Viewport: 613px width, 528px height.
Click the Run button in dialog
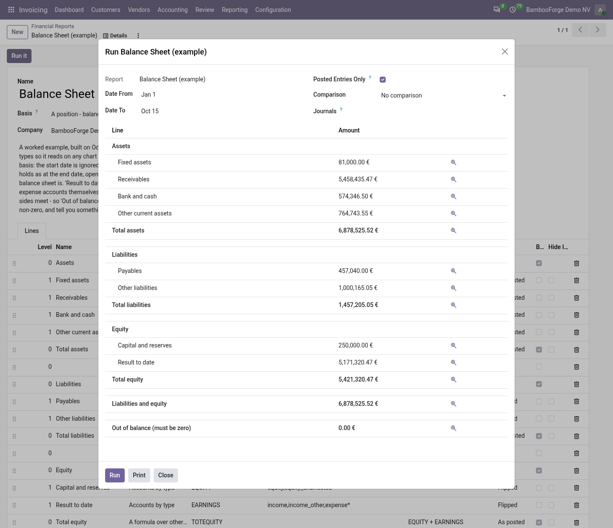pyautogui.click(x=115, y=475)
